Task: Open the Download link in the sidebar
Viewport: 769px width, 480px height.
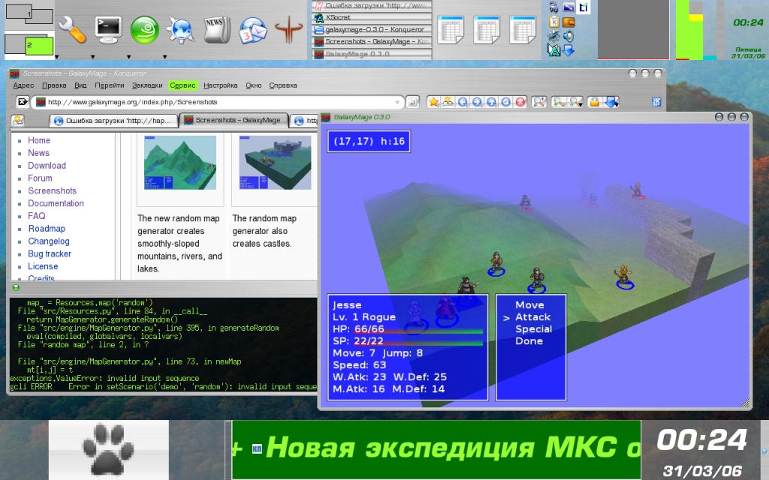Action: pos(47,166)
